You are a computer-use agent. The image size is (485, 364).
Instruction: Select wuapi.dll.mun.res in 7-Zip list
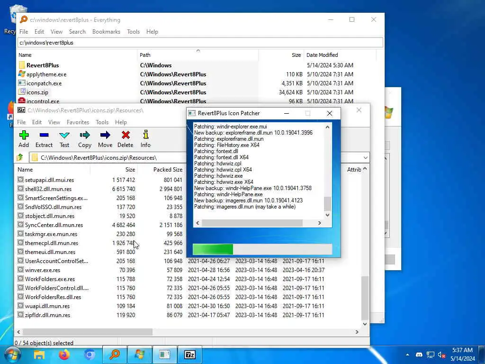[x=47, y=306]
